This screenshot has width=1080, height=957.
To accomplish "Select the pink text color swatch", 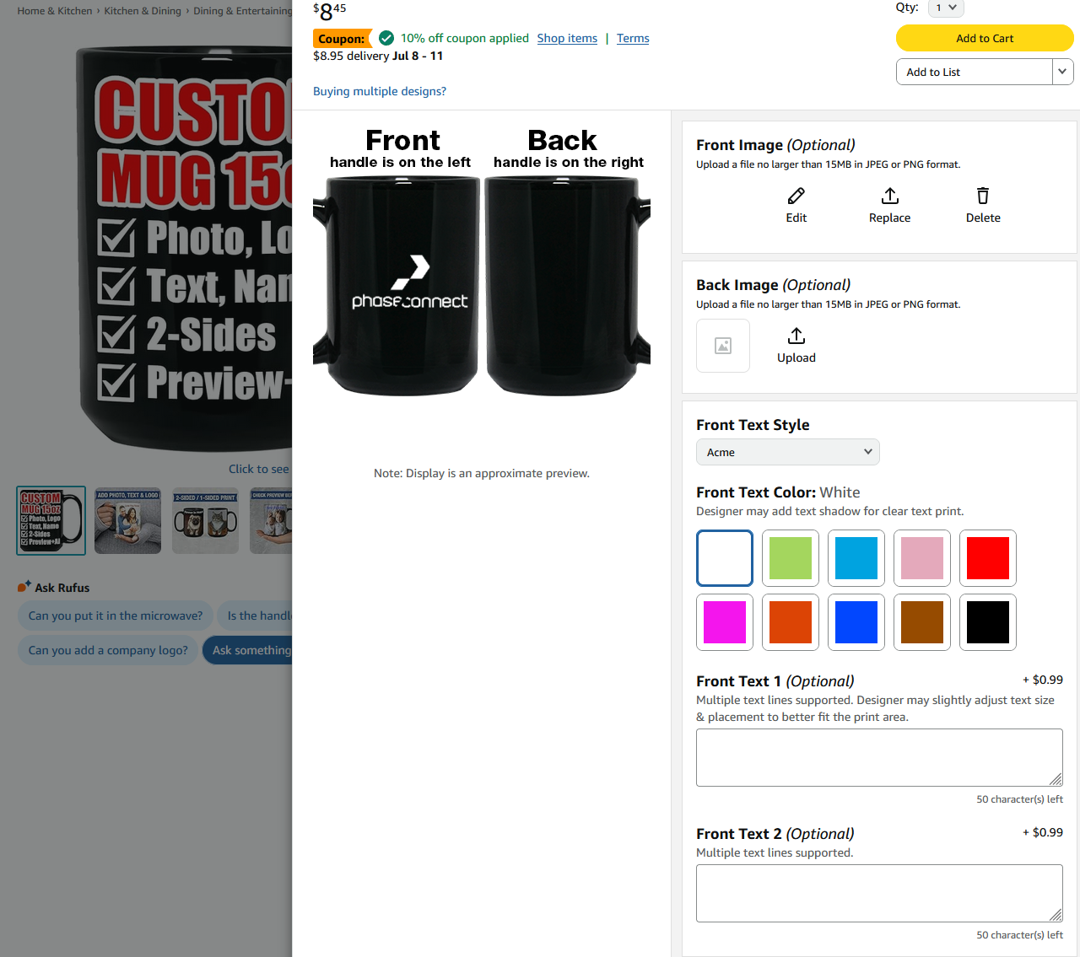I will 922,558.
